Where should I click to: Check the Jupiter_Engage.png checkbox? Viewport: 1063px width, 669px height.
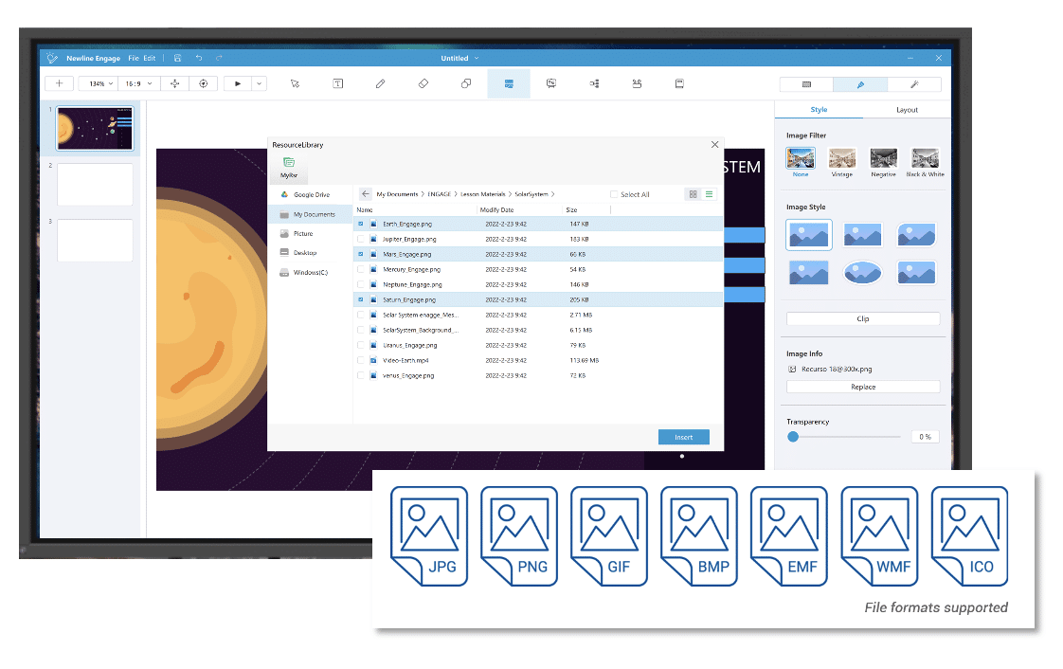(361, 239)
